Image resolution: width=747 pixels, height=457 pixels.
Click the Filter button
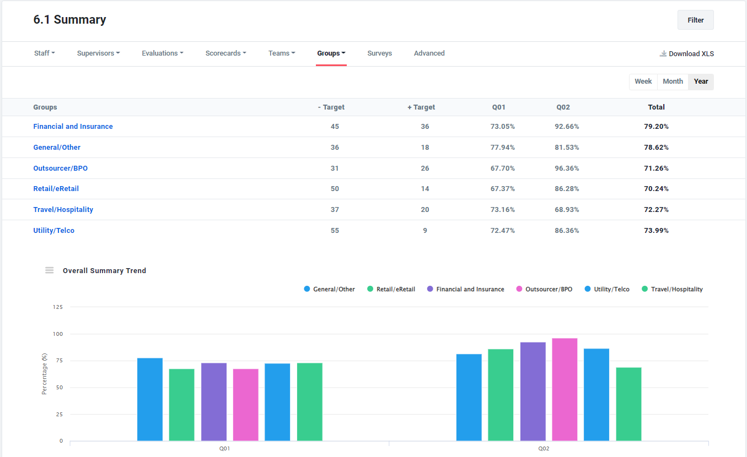(695, 19)
